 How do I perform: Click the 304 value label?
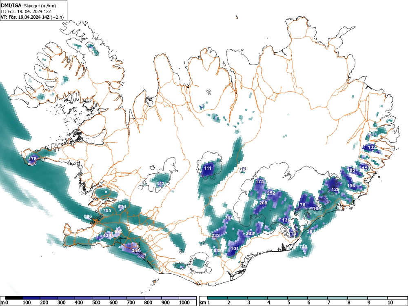(x=229, y=218)
